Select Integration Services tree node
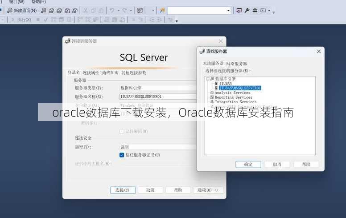 point(235,102)
